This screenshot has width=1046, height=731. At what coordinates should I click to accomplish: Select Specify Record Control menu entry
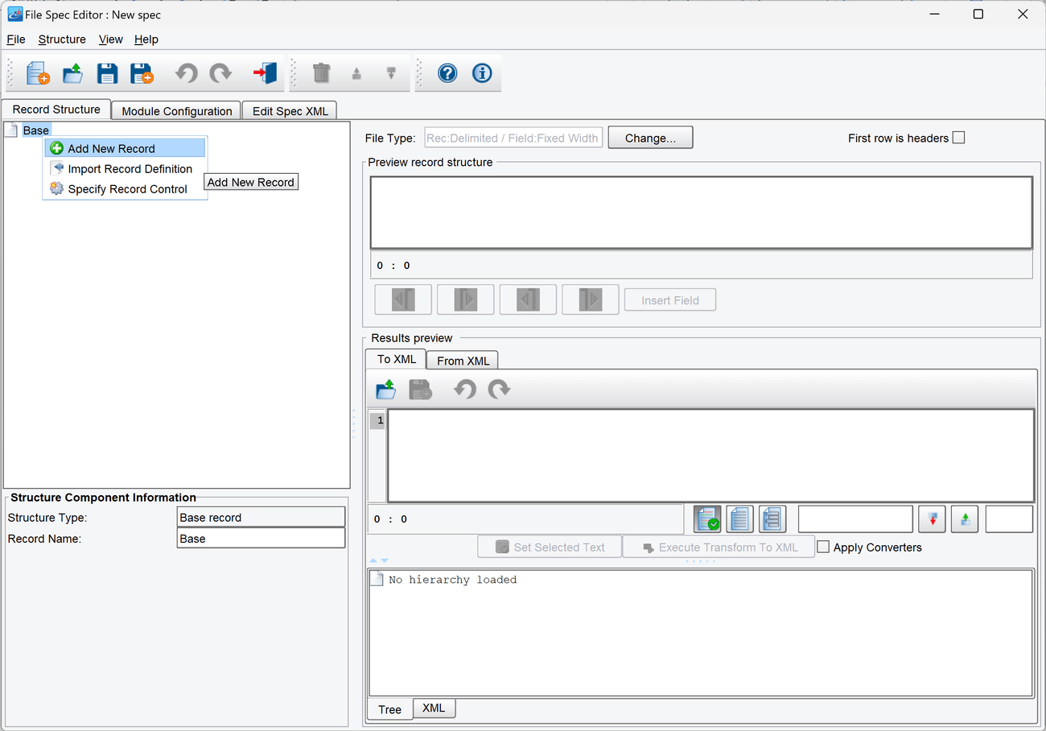tap(126, 188)
